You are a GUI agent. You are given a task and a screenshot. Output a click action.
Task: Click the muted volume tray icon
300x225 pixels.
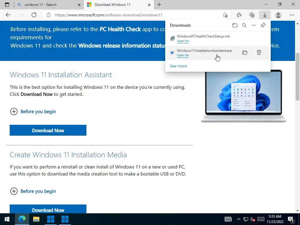point(253,219)
